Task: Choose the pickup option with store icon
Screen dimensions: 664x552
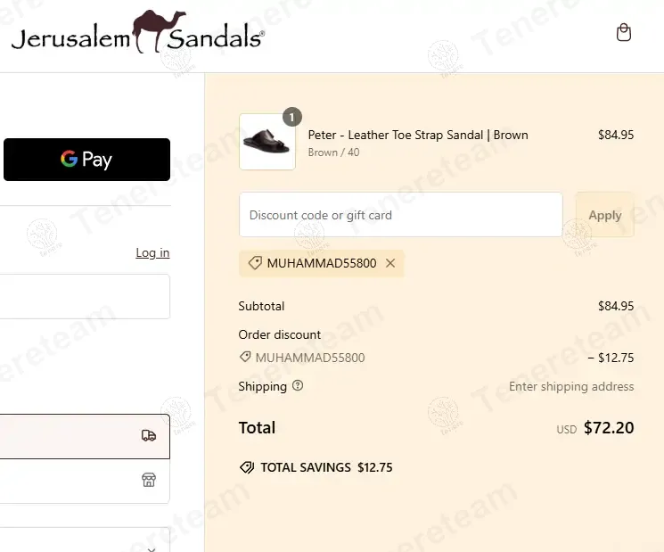Action: [x=85, y=480]
